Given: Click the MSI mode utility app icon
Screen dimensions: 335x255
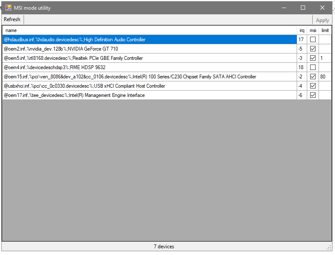Looking at the screenshot, I should pos(8,8).
